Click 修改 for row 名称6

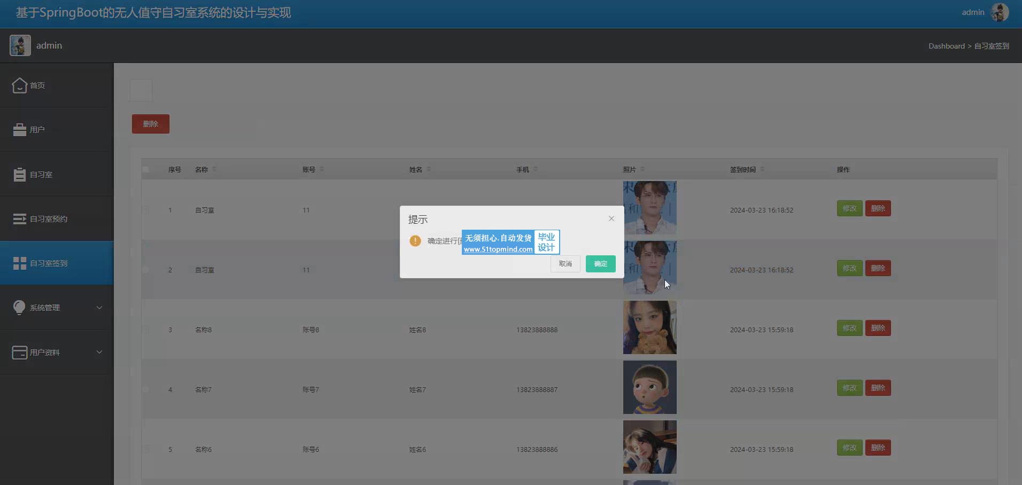[850, 448]
